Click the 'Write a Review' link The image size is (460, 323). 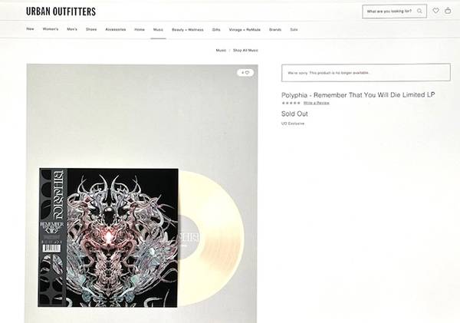(x=316, y=103)
